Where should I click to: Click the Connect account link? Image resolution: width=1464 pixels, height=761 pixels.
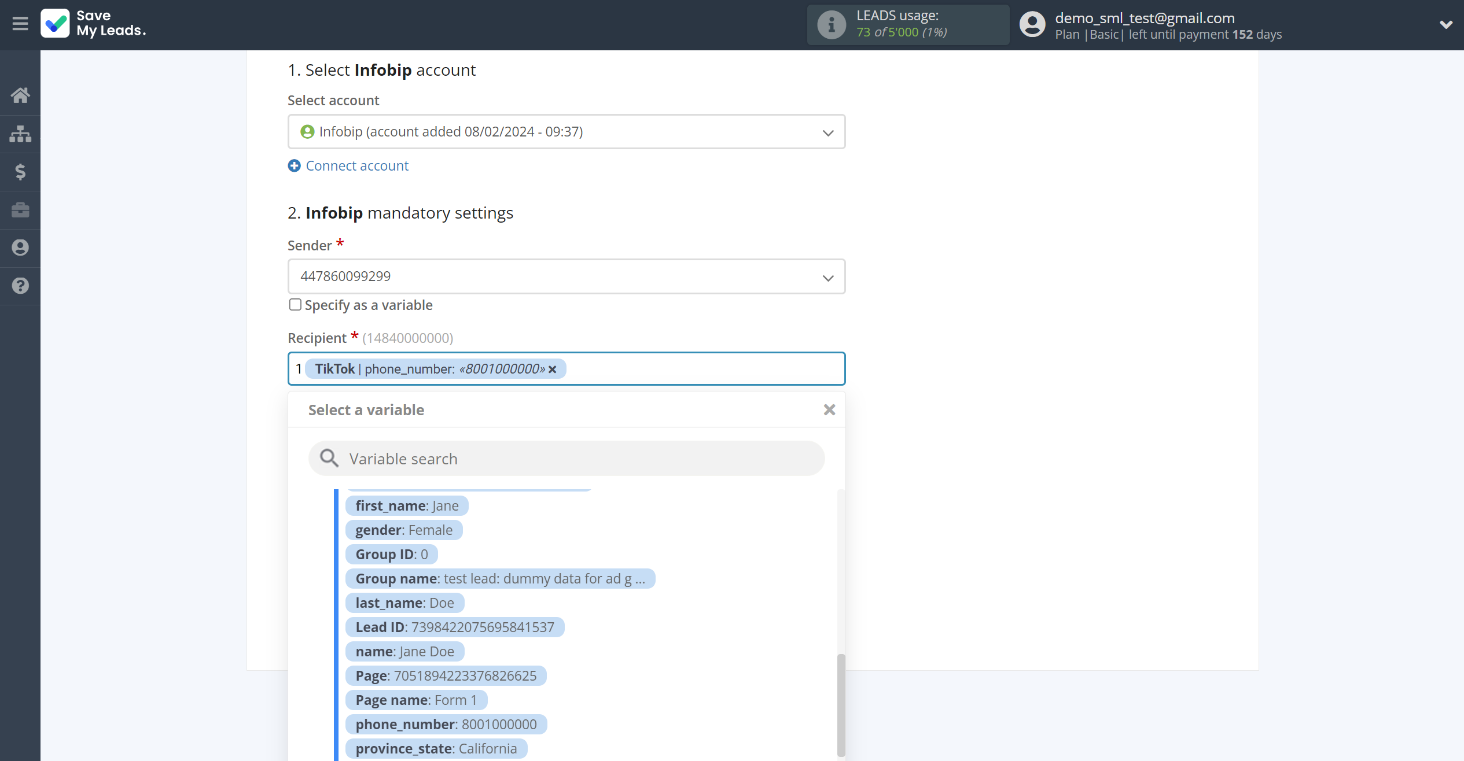[x=357, y=166]
